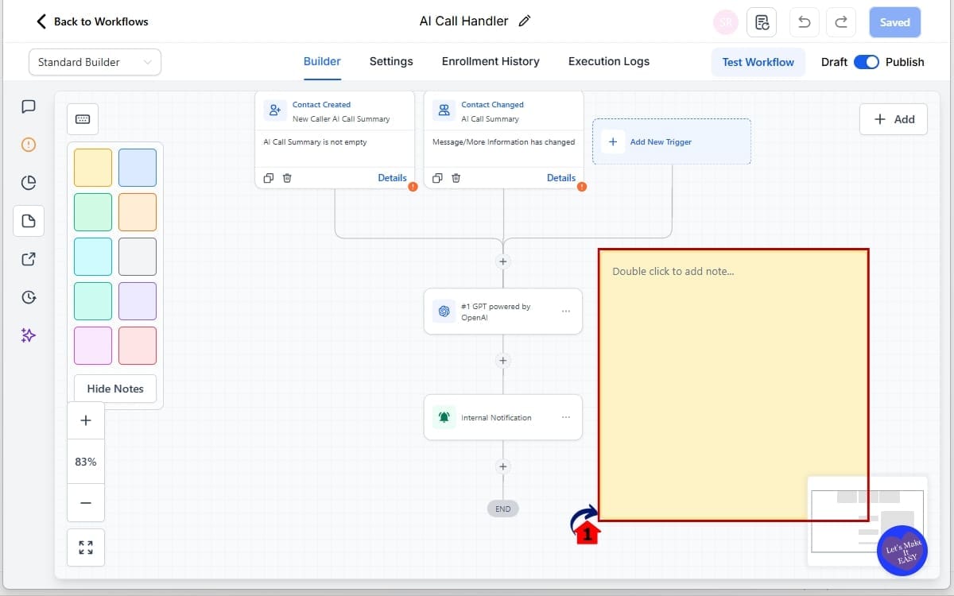Click the external link sidebar icon
Image resolution: width=954 pixels, height=596 pixels.
click(x=29, y=258)
